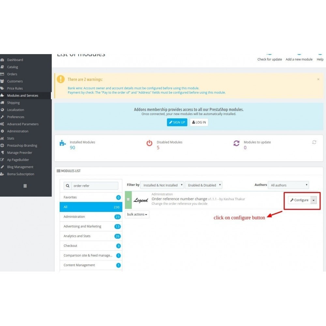Click the Boma Subscription user icon

[2, 174]
